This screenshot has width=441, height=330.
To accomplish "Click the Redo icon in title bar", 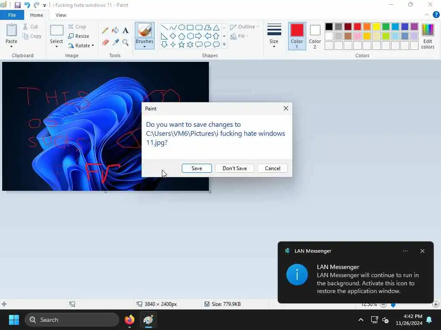I will 36,5.
